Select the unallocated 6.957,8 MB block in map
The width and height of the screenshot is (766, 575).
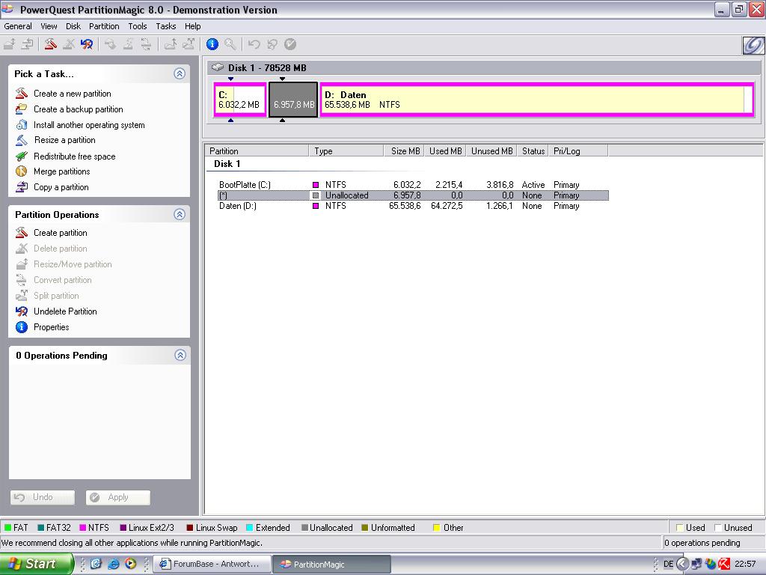293,100
